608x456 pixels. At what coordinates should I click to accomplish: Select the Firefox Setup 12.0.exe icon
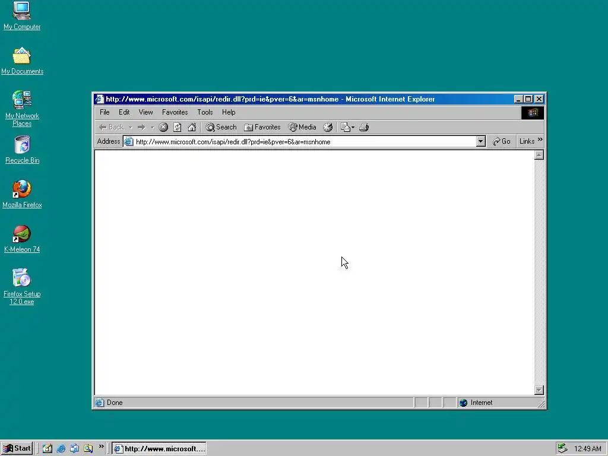tap(22, 287)
